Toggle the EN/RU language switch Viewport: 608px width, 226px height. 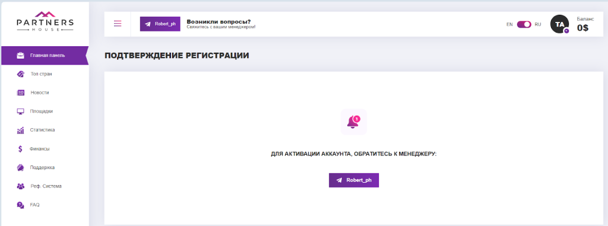524,24
